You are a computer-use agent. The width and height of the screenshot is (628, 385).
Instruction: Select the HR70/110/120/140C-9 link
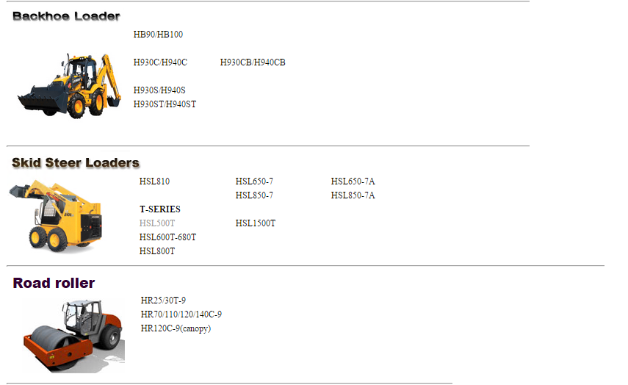(181, 314)
